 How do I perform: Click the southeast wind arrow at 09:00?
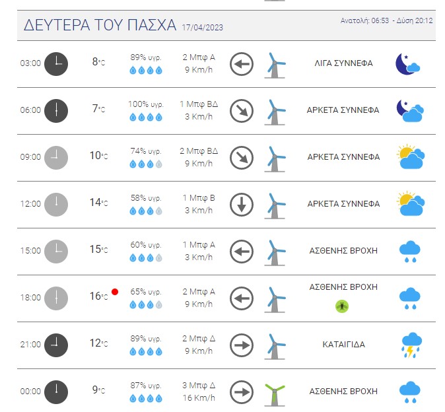[242, 158]
